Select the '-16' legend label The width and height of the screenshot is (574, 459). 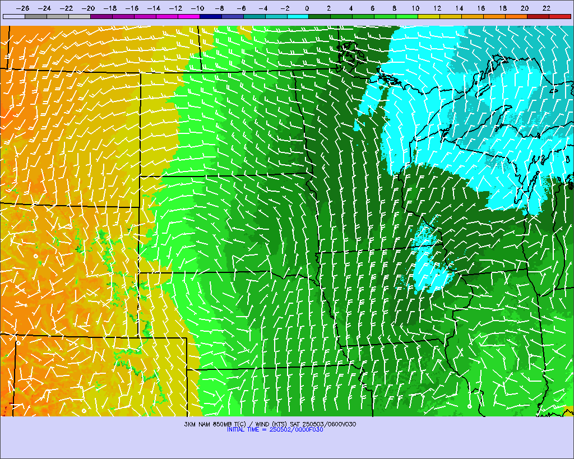132,8
